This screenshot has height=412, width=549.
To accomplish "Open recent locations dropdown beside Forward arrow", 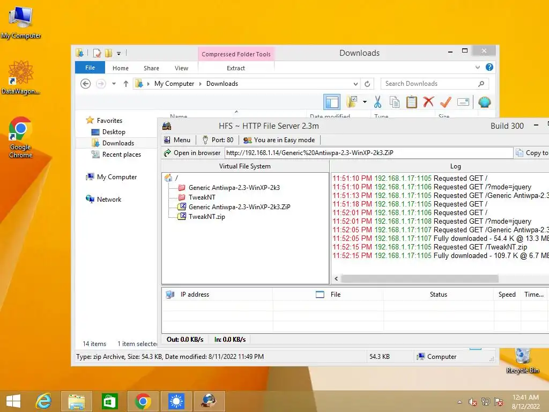I will pyautogui.click(x=114, y=84).
